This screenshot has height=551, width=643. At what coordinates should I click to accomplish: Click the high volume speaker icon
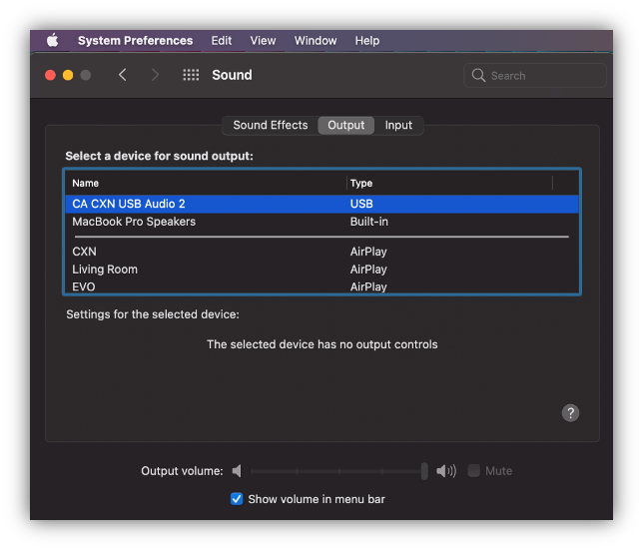pyautogui.click(x=446, y=471)
